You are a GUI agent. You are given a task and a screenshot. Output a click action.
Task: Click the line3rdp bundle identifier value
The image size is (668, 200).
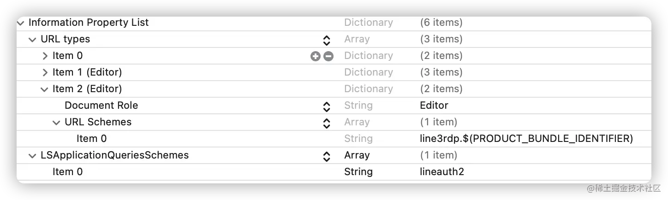coord(526,139)
